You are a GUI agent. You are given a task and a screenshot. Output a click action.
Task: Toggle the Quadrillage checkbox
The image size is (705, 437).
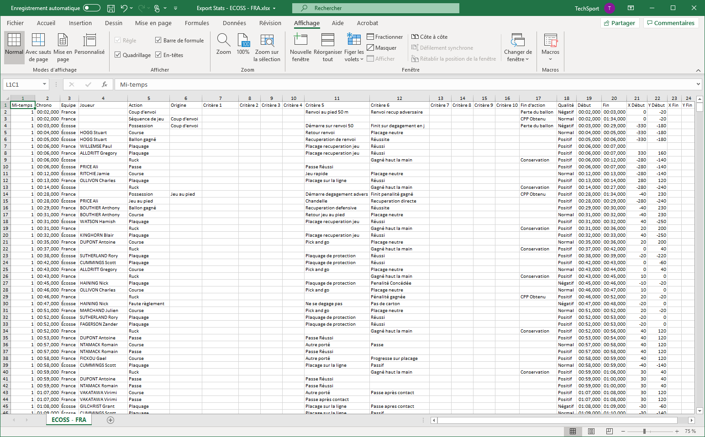[x=118, y=55]
